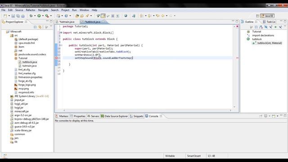288x162 pixels.
Task: Toggle Hide Non-Public Members in Outline
Action: pos(275,27)
